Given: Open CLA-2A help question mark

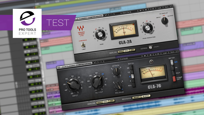Looking at the screenshot, I should [172, 6].
